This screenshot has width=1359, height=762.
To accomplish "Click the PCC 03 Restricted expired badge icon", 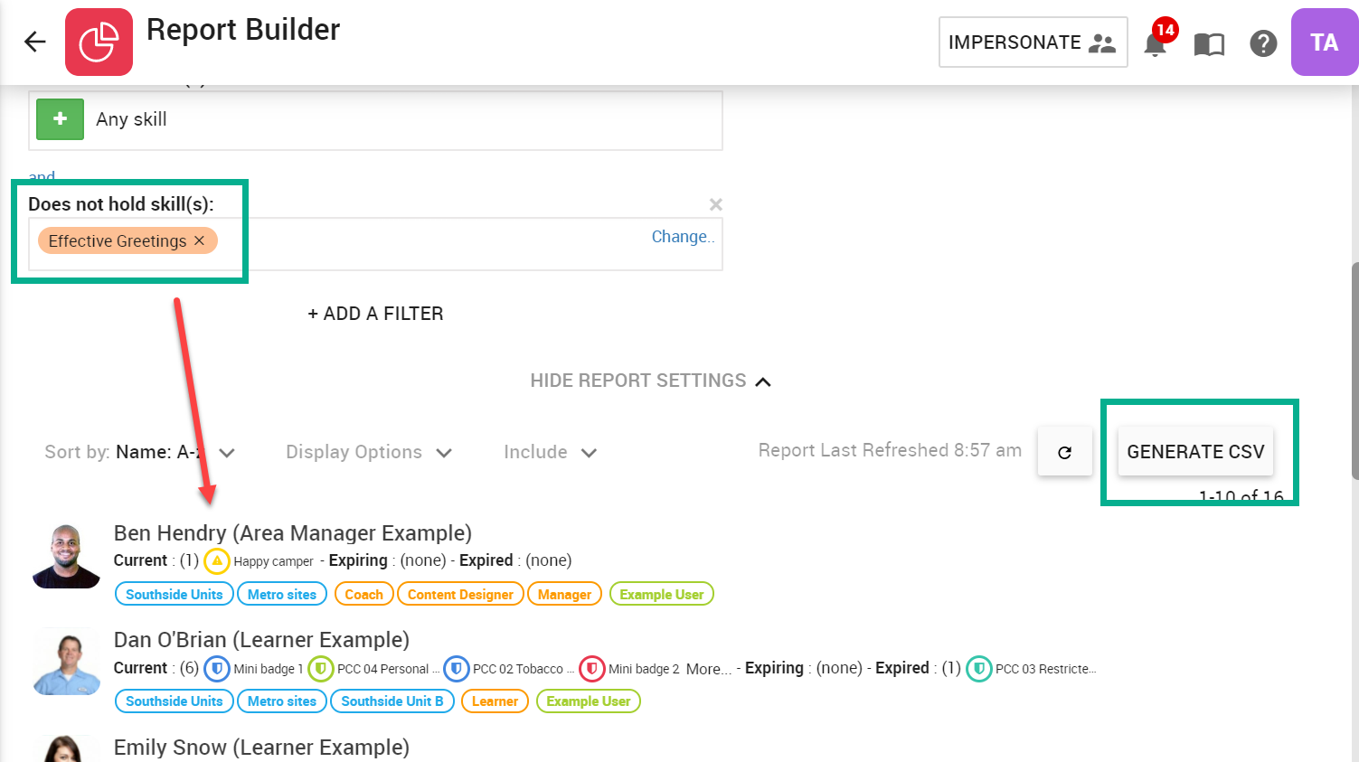I will (x=979, y=669).
